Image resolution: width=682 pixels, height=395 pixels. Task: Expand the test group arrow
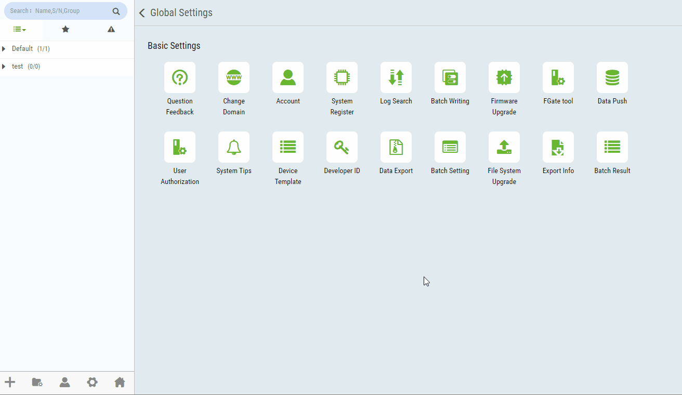click(4, 67)
